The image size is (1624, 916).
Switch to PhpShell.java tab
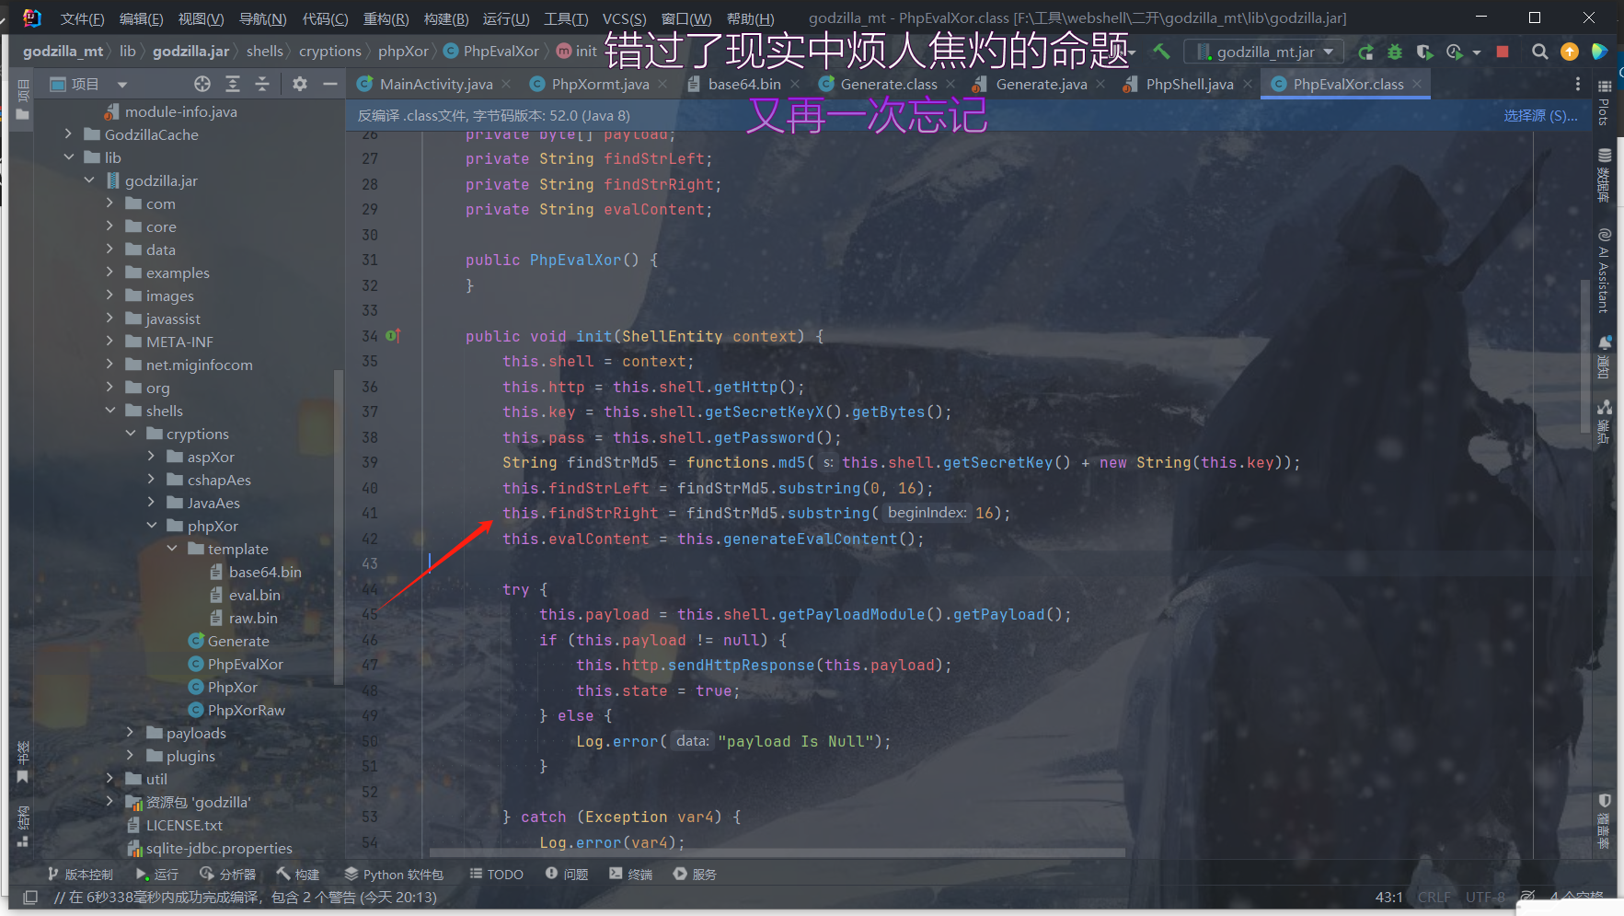click(1190, 84)
